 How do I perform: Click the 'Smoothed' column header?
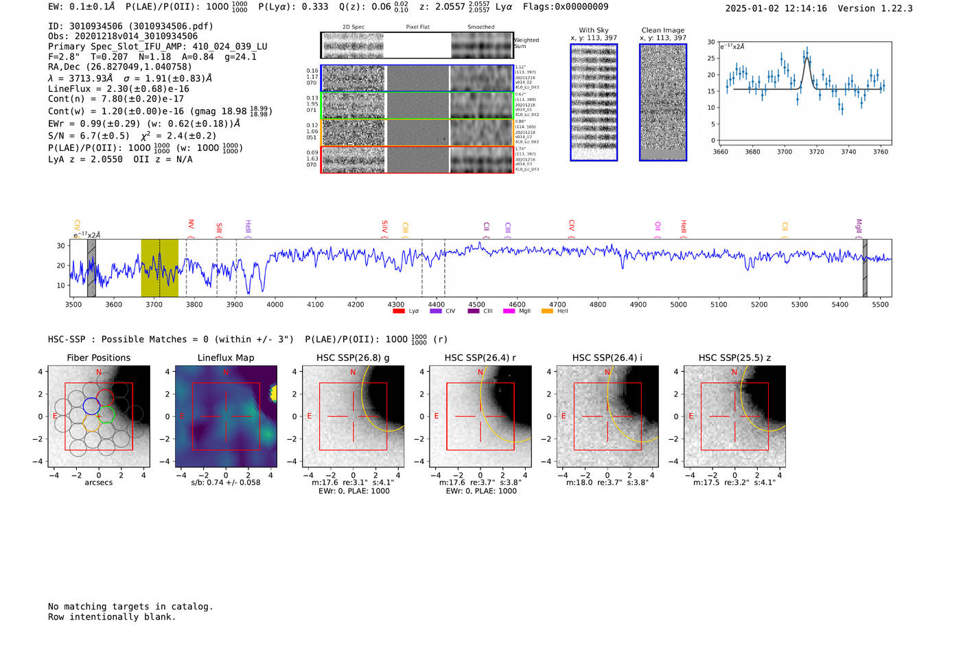click(x=481, y=27)
